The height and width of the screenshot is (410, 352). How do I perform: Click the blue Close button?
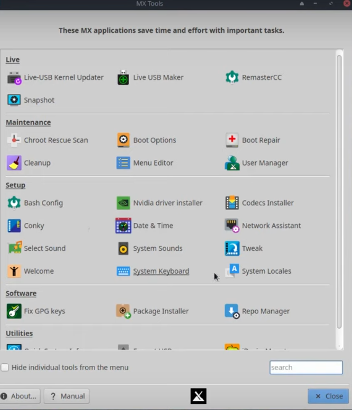pos(329,396)
